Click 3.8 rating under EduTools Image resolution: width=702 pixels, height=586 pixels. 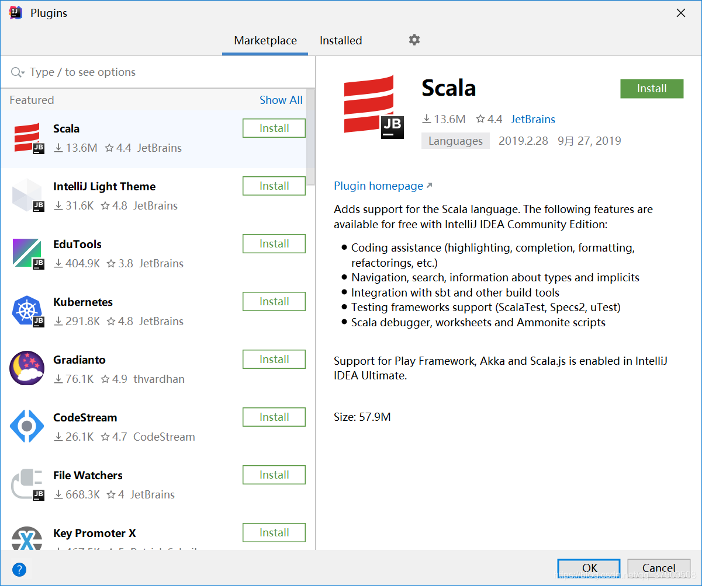click(x=119, y=263)
